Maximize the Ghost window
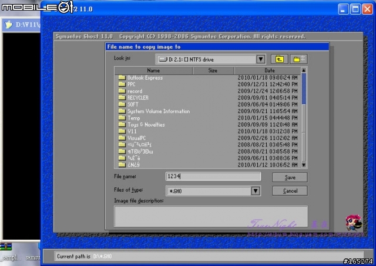 (355, 9)
